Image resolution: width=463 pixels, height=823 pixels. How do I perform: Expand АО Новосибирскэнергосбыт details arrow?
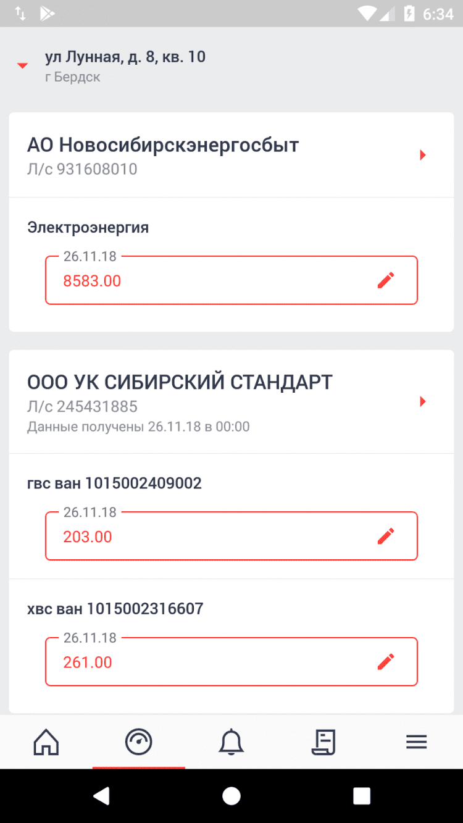pyautogui.click(x=423, y=155)
